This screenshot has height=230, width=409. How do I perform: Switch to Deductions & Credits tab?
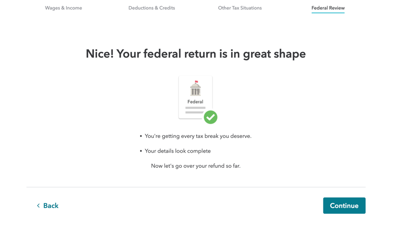(152, 8)
